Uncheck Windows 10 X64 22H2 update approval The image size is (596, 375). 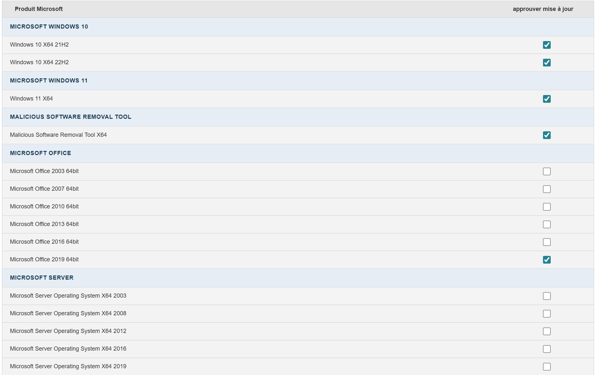coord(547,63)
